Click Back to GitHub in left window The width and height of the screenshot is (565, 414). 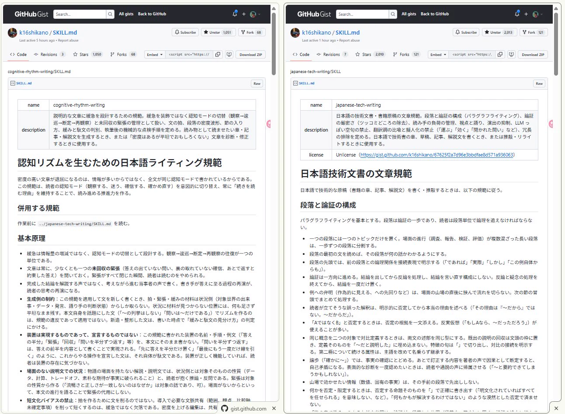coord(152,14)
